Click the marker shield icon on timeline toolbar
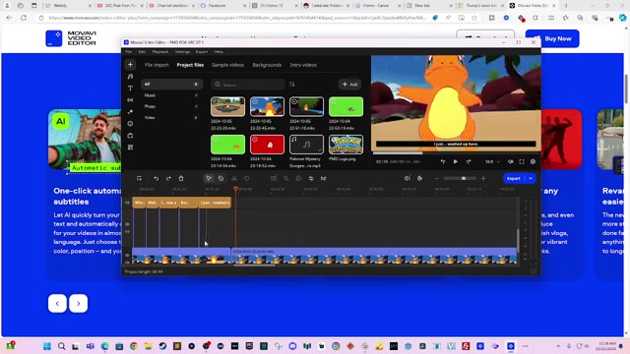This screenshot has height=354, width=630. pyautogui.click(x=247, y=179)
